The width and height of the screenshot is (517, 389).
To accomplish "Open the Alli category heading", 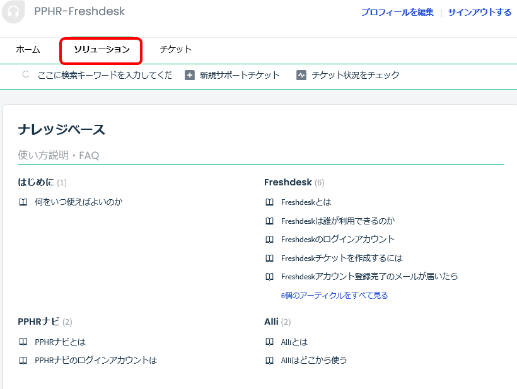I will point(271,322).
